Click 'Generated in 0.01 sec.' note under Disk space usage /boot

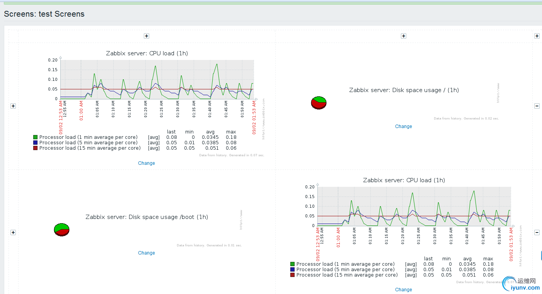click(x=224, y=245)
